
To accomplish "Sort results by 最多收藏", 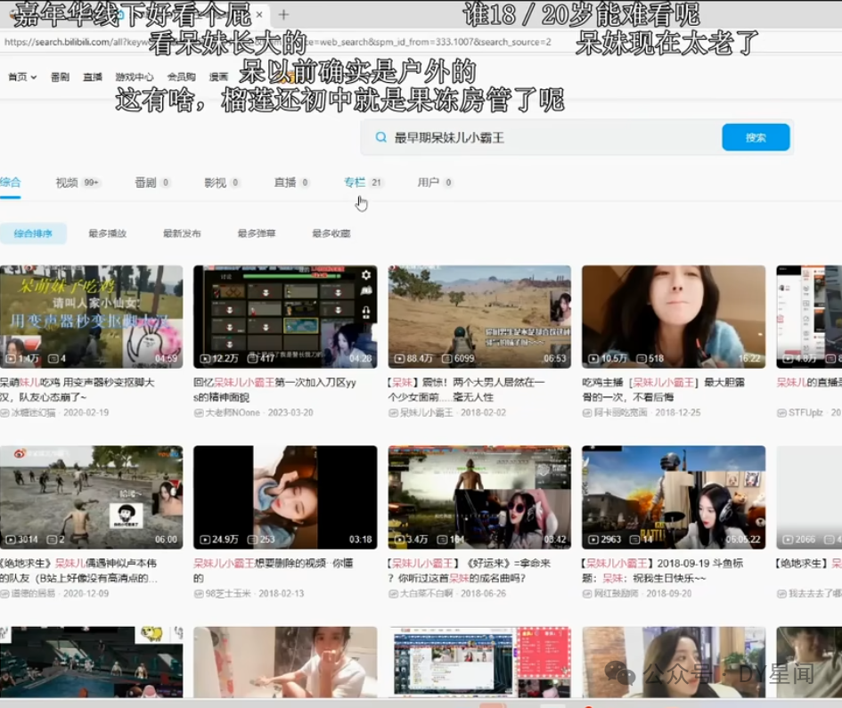I will click(331, 233).
